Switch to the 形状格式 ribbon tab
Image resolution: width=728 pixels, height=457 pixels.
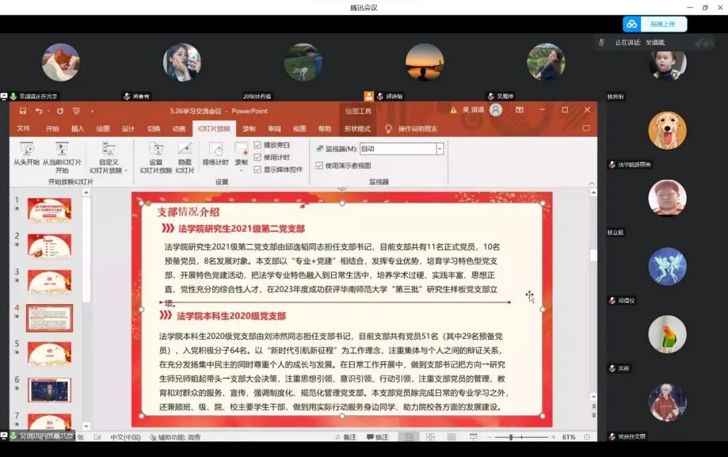[358, 128]
